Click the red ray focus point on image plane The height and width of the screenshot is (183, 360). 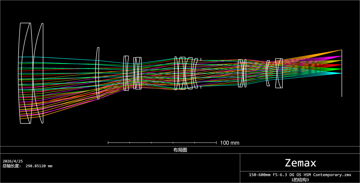341,65
